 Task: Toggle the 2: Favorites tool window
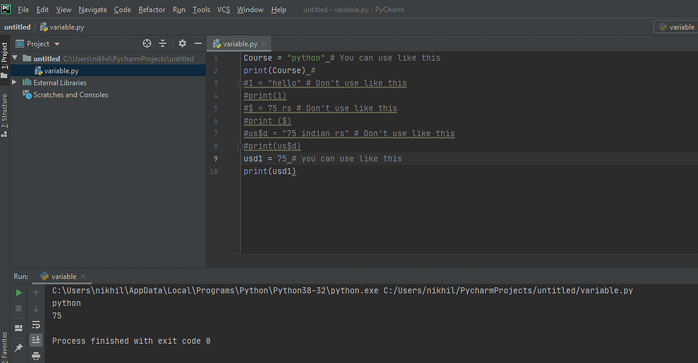5,347
